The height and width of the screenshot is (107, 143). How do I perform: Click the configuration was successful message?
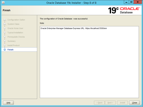(64, 19)
